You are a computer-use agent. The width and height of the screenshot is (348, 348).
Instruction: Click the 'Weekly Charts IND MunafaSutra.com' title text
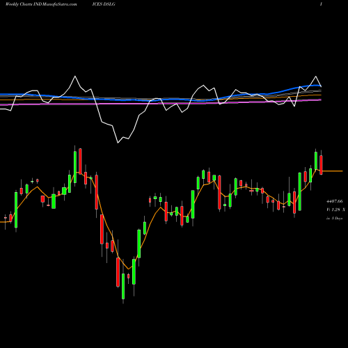click(41, 4)
